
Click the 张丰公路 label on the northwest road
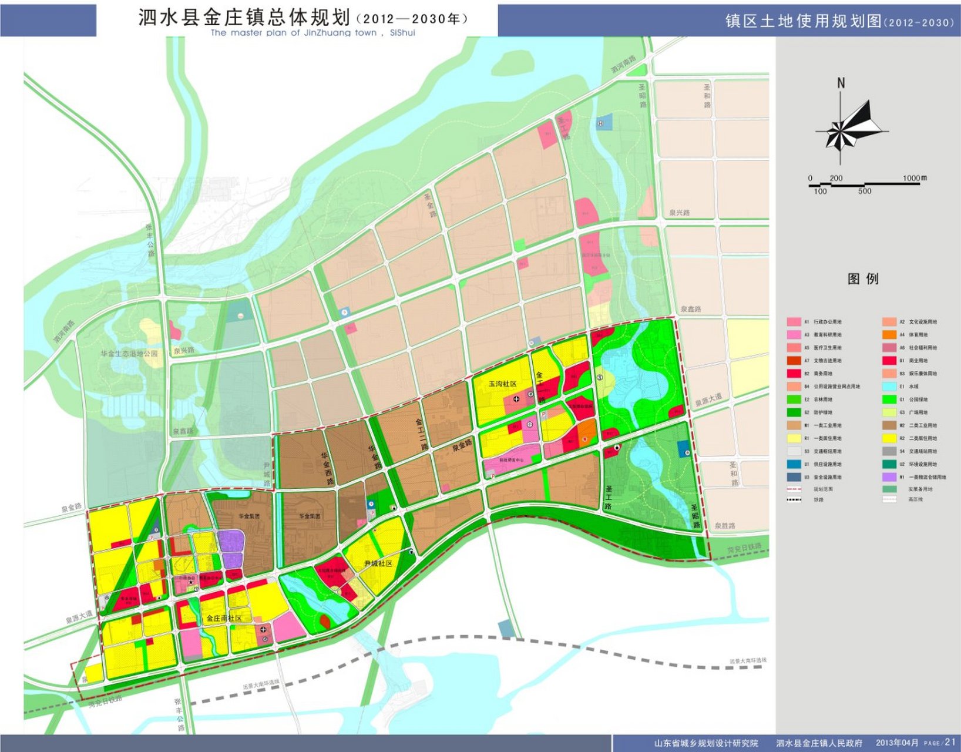[151, 240]
